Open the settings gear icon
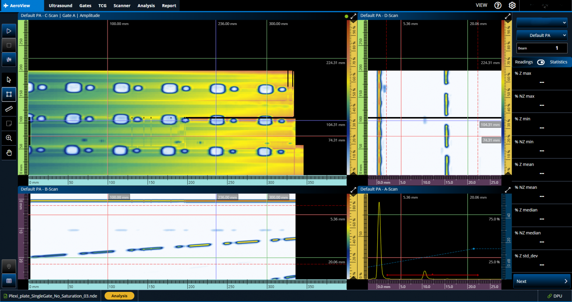572x302 pixels. point(512,5)
